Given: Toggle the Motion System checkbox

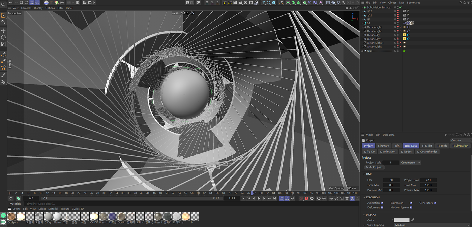Looking at the screenshot, I should [x=411, y=208].
